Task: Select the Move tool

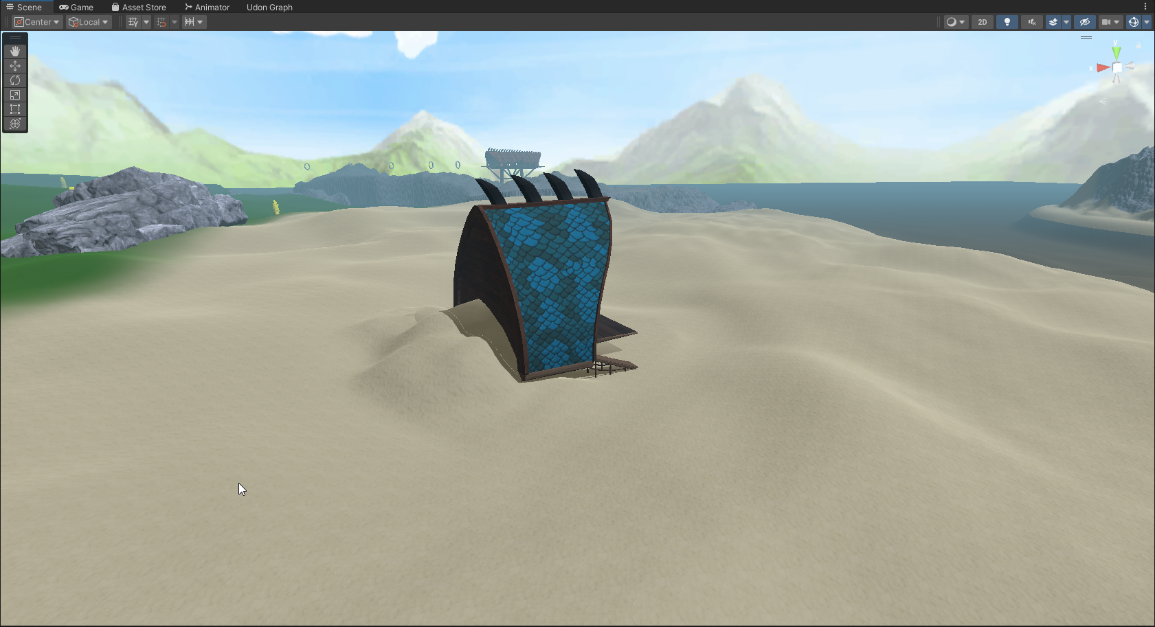Action: click(15, 66)
